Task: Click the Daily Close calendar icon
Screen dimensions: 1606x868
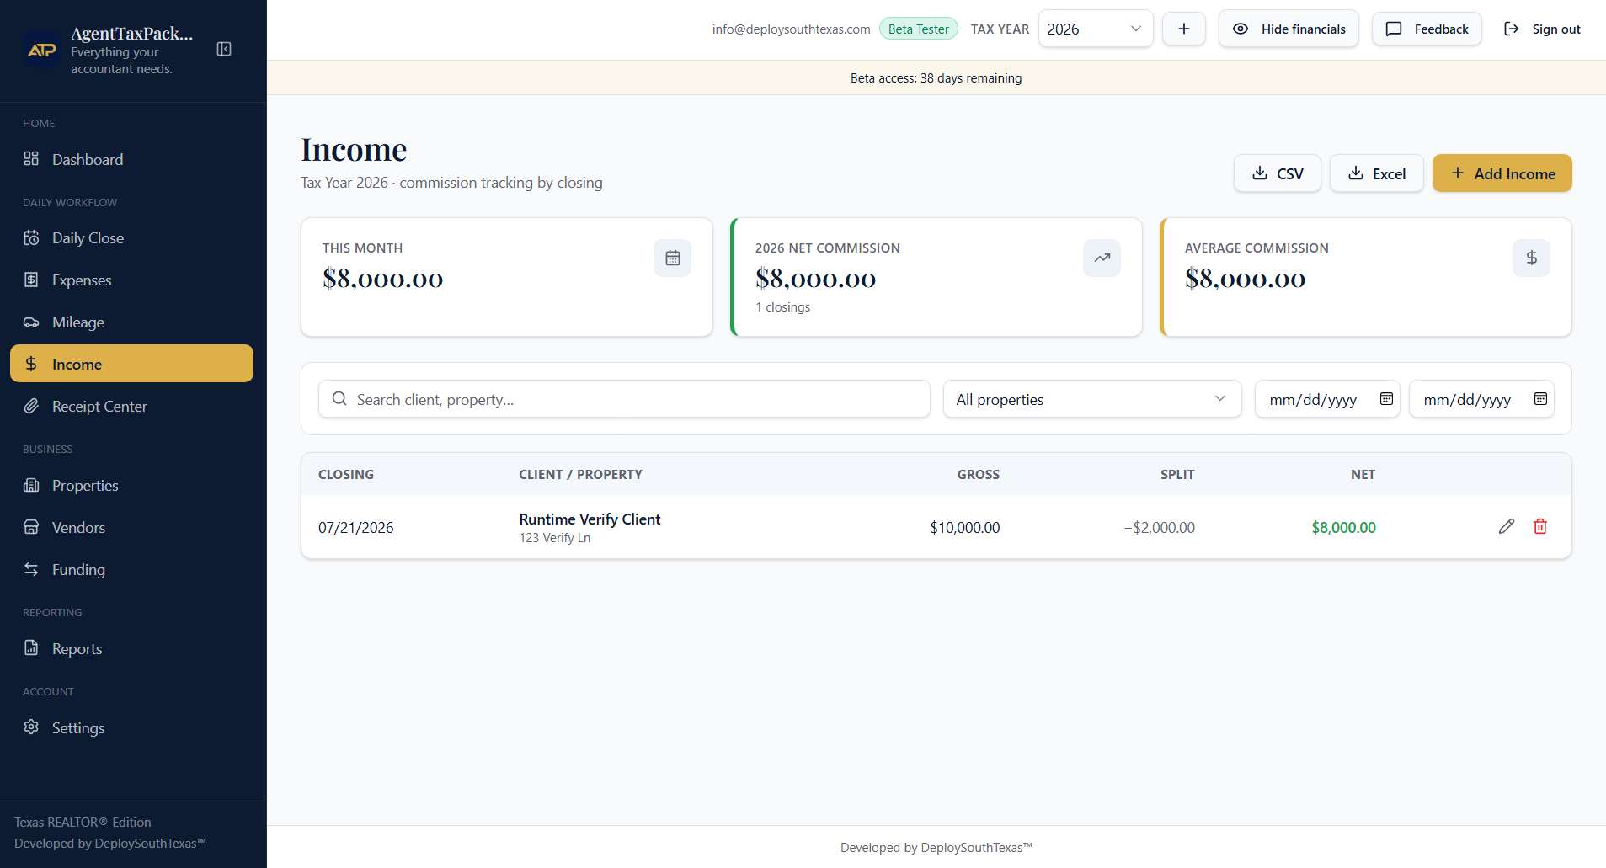Action: (31, 237)
